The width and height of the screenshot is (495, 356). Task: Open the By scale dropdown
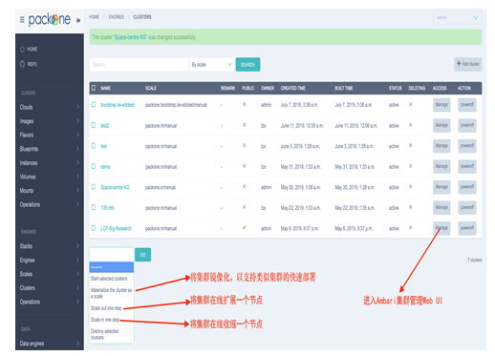pyautogui.click(x=212, y=65)
